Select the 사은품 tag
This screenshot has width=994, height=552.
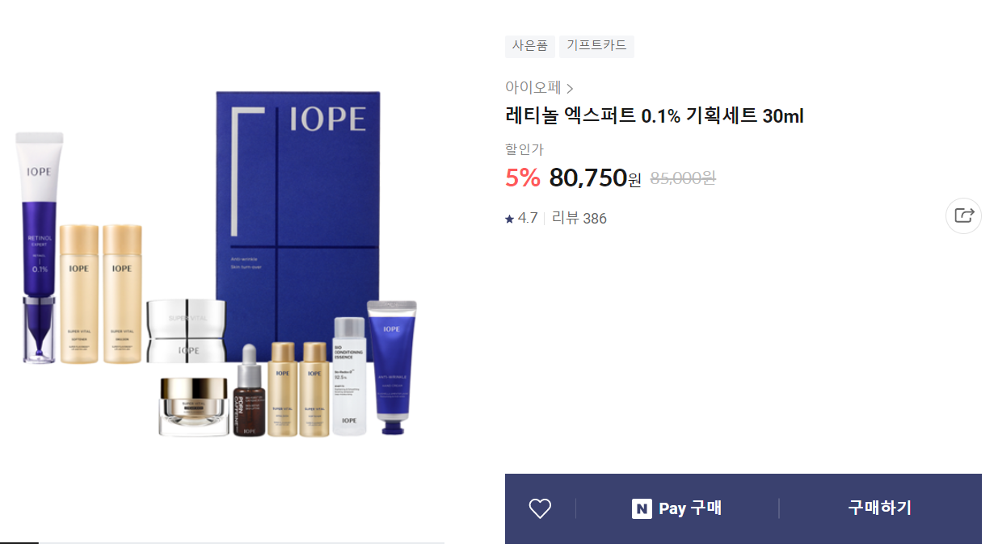(x=530, y=46)
